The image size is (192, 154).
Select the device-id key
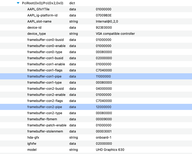pos(34,28)
